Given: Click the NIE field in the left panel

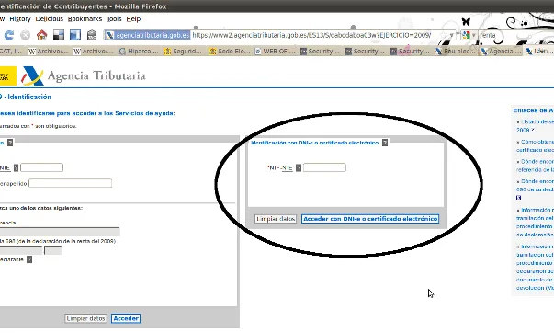Looking at the screenshot, I should coord(41,167).
